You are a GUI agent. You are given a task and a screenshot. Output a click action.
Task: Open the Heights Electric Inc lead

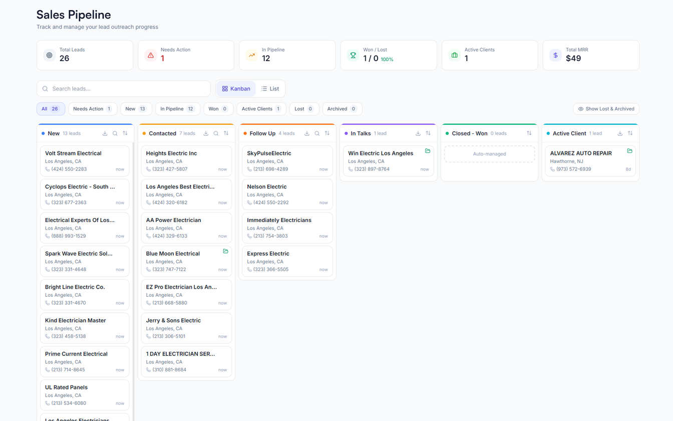186,161
